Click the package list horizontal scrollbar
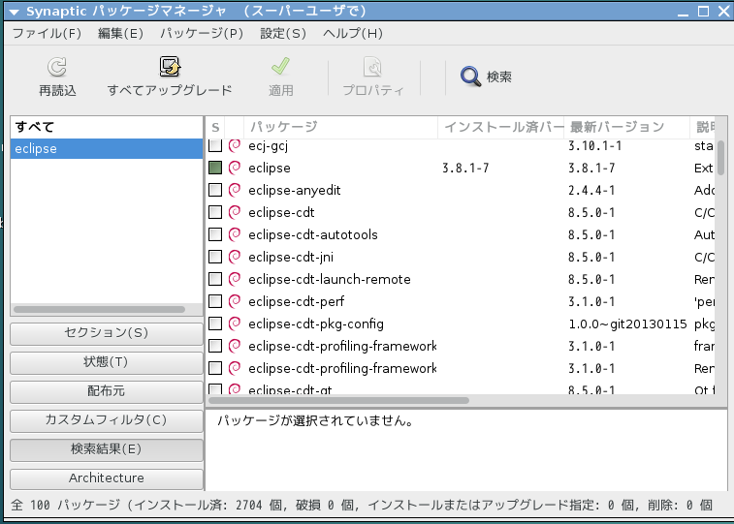This screenshot has width=734, height=524. click(339, 400)
